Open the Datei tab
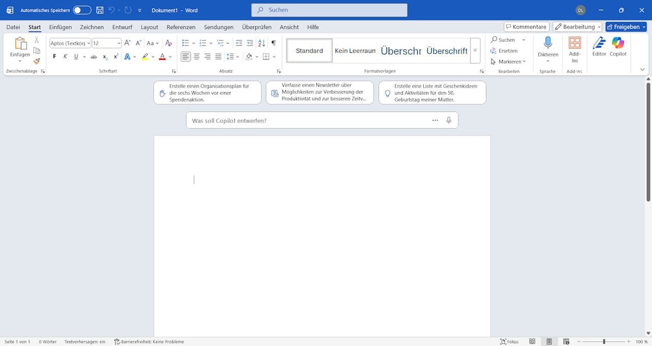652x346 pixels. (13, 27)
